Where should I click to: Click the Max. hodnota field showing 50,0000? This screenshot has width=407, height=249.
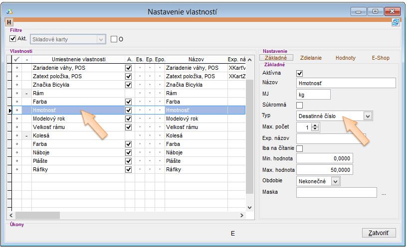click(324, 170)
